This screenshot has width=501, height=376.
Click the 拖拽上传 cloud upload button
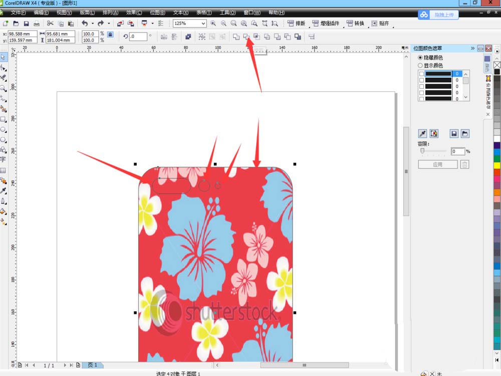(x=438, y=15)
